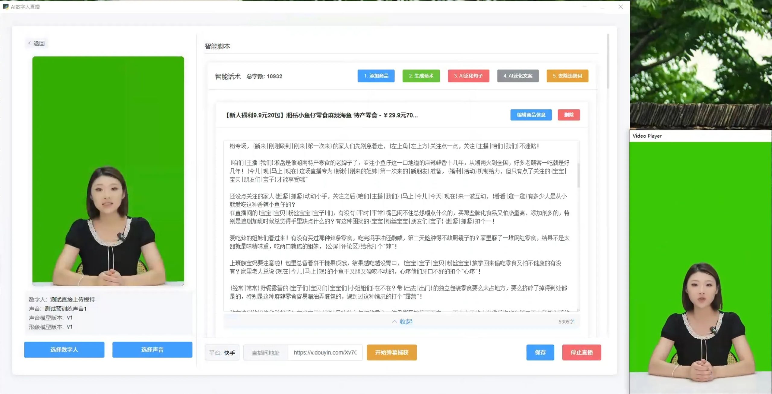Click 2. 生成话术 button
Image resolution: width=772 pixels, height=394 pixels.
[421, 76]
